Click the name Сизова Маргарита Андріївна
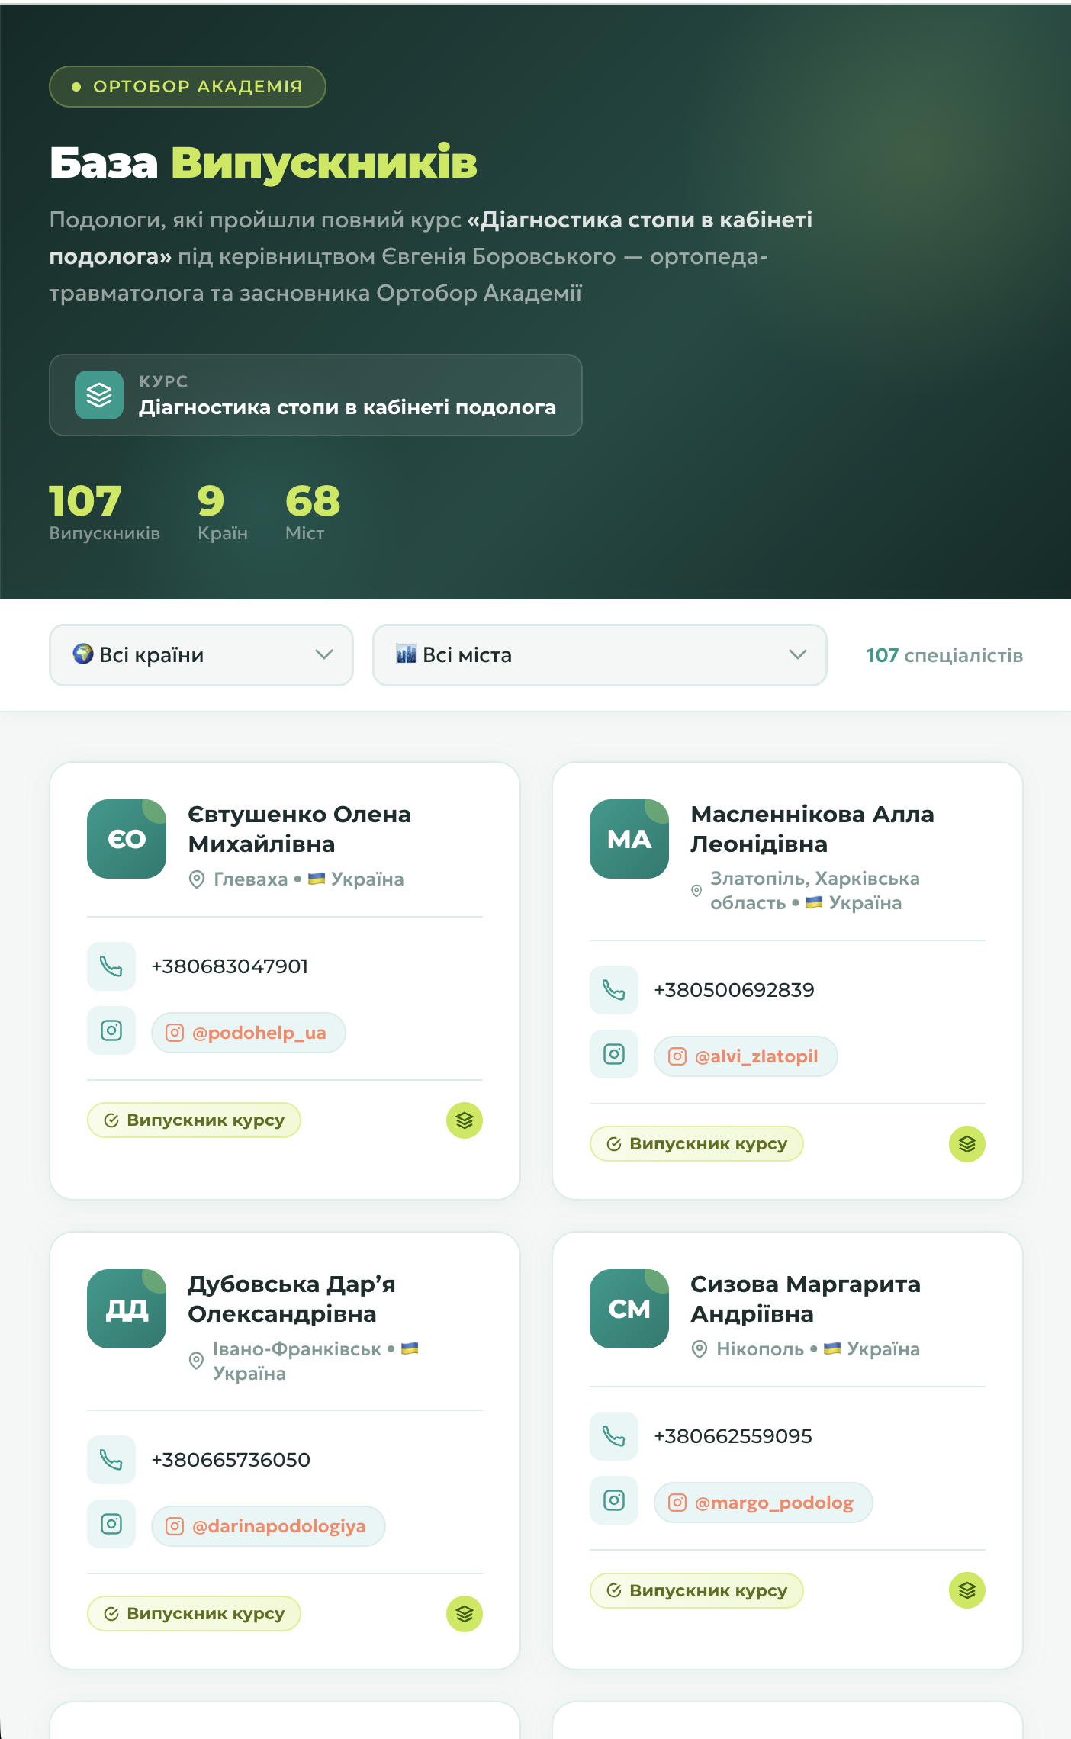 tap(806, 1299)
